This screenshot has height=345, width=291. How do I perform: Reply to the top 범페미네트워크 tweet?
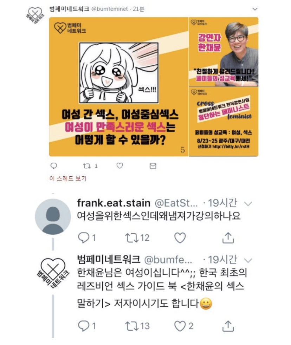(x=54, y=166)
